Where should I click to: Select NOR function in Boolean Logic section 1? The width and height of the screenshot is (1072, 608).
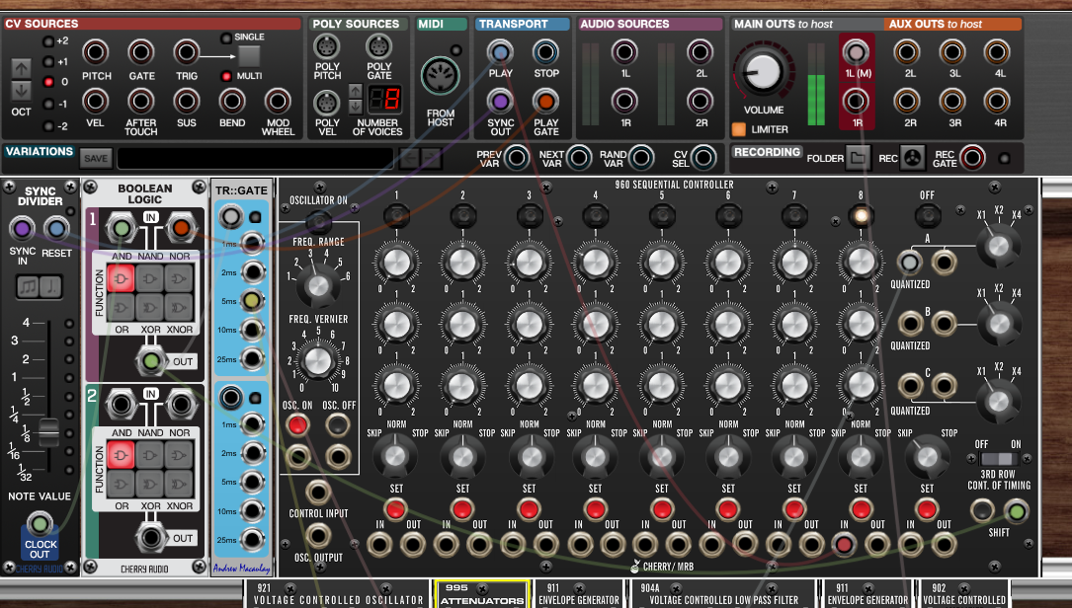pos(179,278)
